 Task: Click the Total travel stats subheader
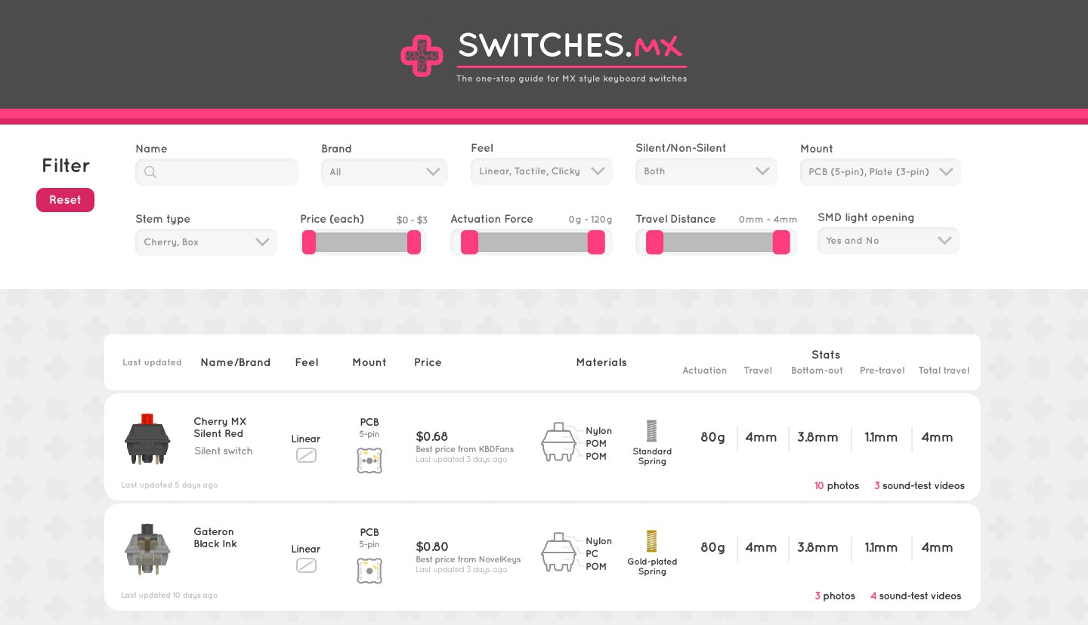(944, 371)
